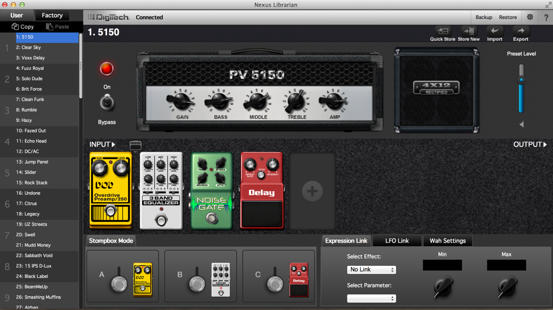Click the MIDDLE knob on the amp

coord(257,101)
